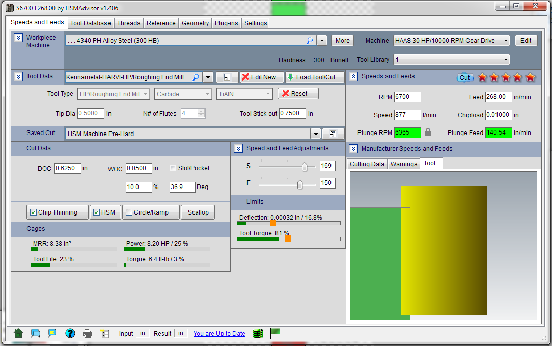Click the orange Tool Torque limit marker
The width and height of the screenshot is (552, 346).
pos(288,239)
